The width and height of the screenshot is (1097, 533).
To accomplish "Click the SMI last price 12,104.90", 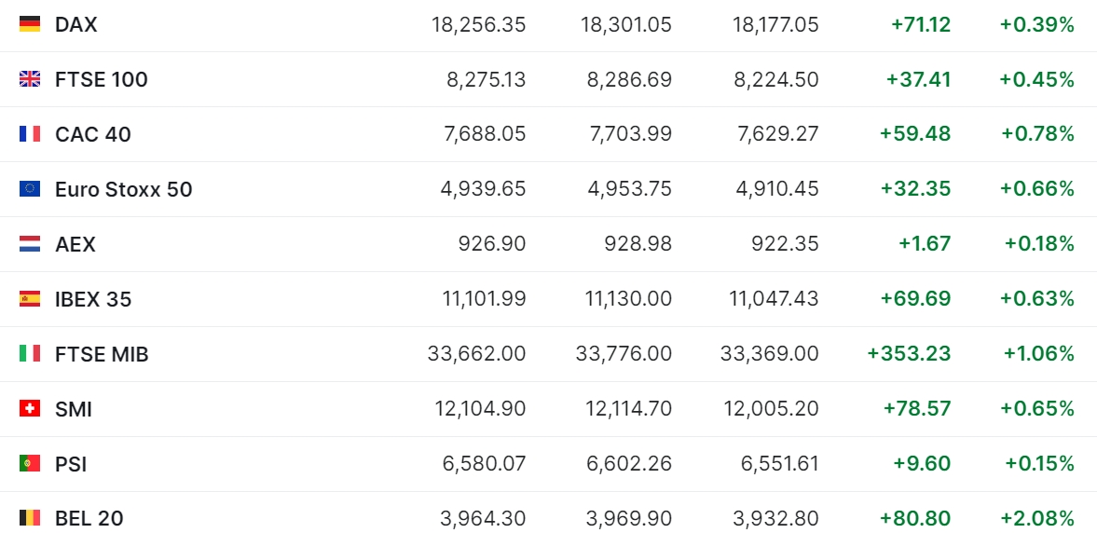I will point(480,409).
